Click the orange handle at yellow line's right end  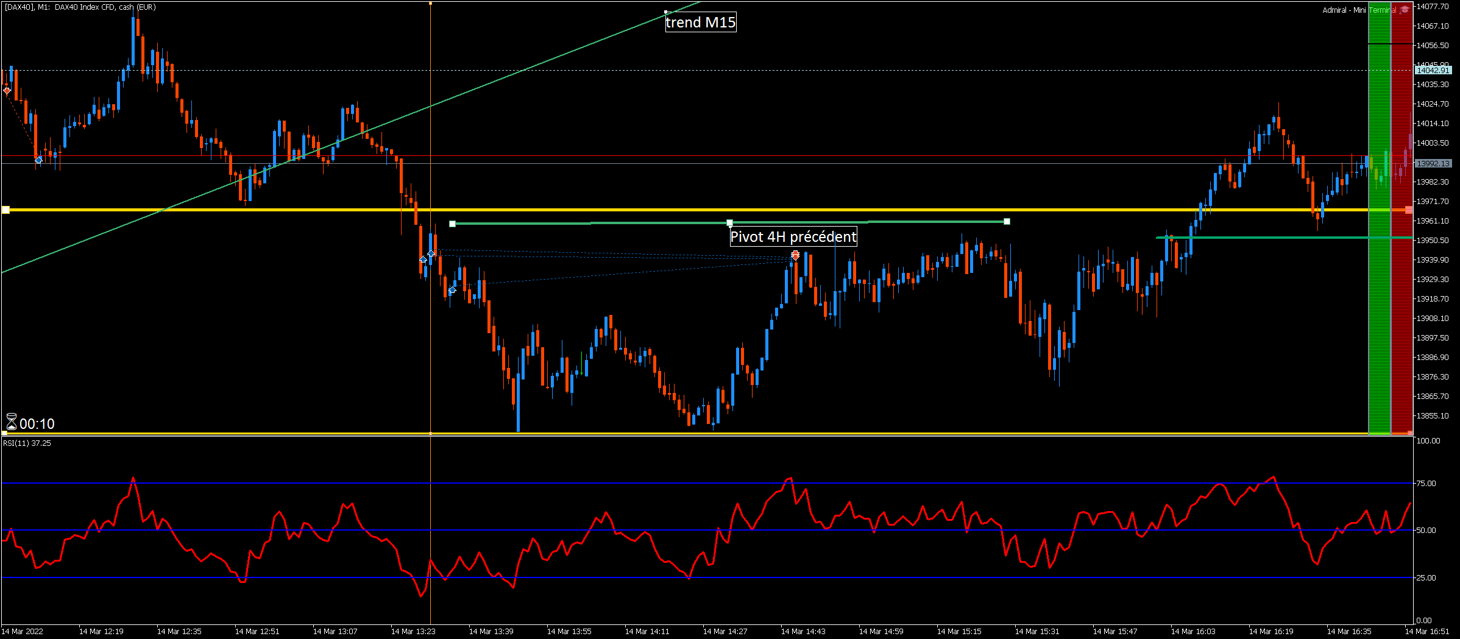[x=1408, y=210]
